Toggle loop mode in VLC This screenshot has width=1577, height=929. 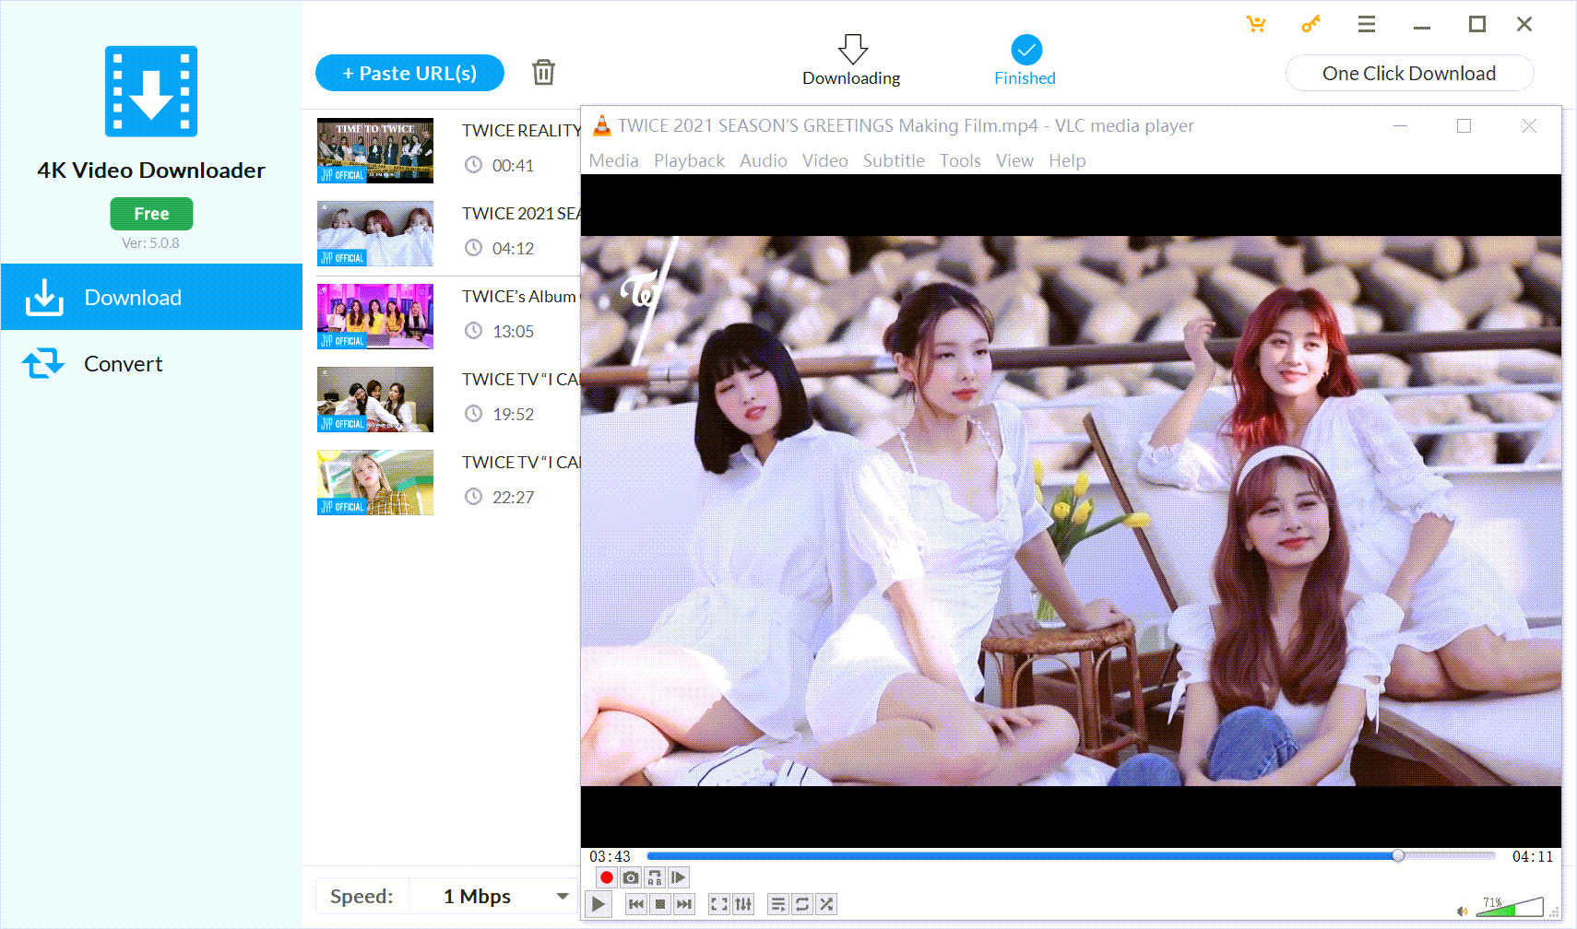click(802, 904)
